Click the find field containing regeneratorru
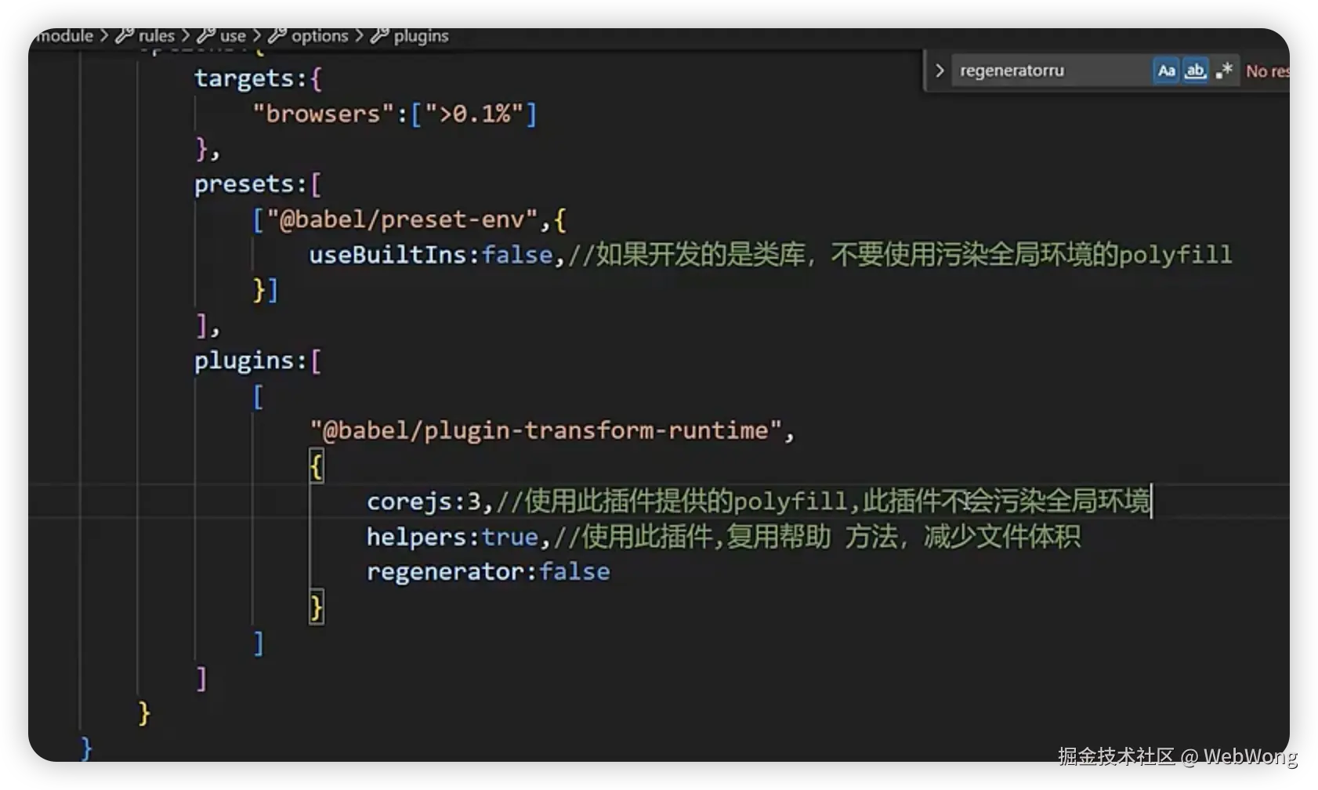The image size is (1318, 790). 1051,71
